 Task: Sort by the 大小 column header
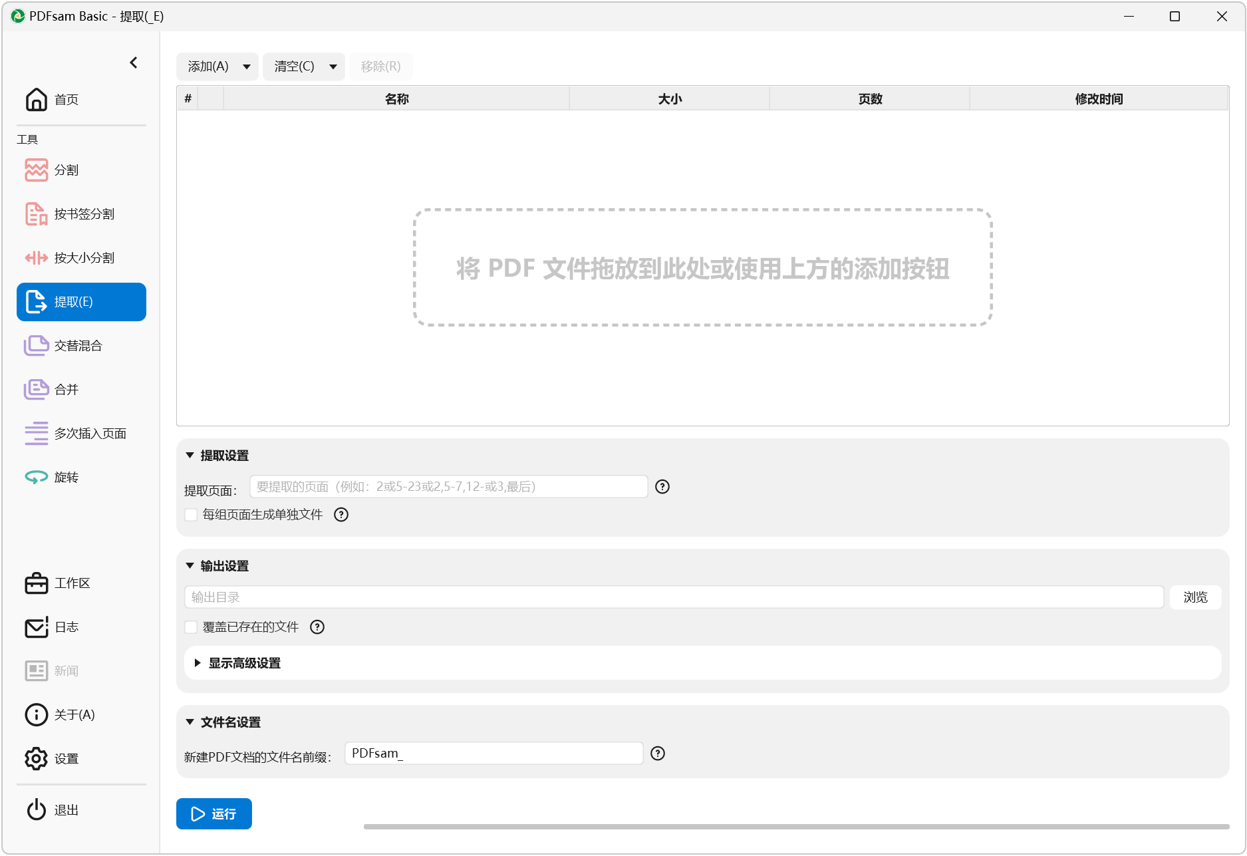[670, 99]
